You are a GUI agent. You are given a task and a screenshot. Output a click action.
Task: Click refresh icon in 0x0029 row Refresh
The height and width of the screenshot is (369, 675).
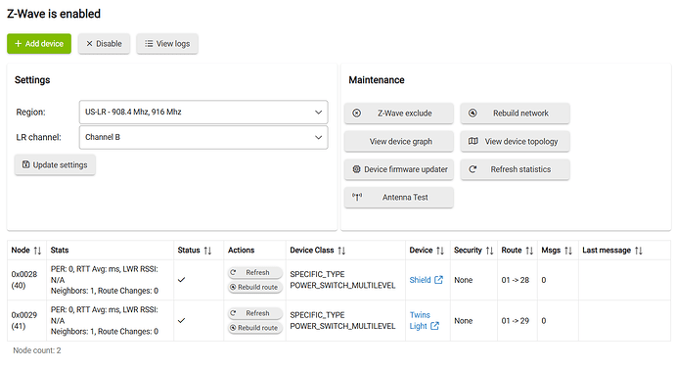coord(234,313)
